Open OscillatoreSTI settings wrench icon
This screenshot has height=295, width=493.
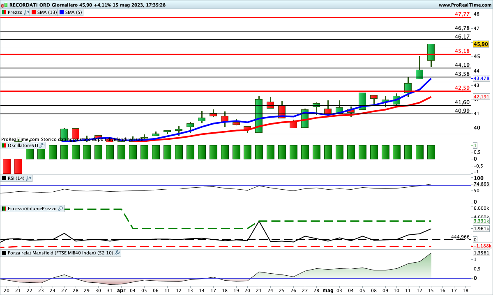click(x=41, y=145)
